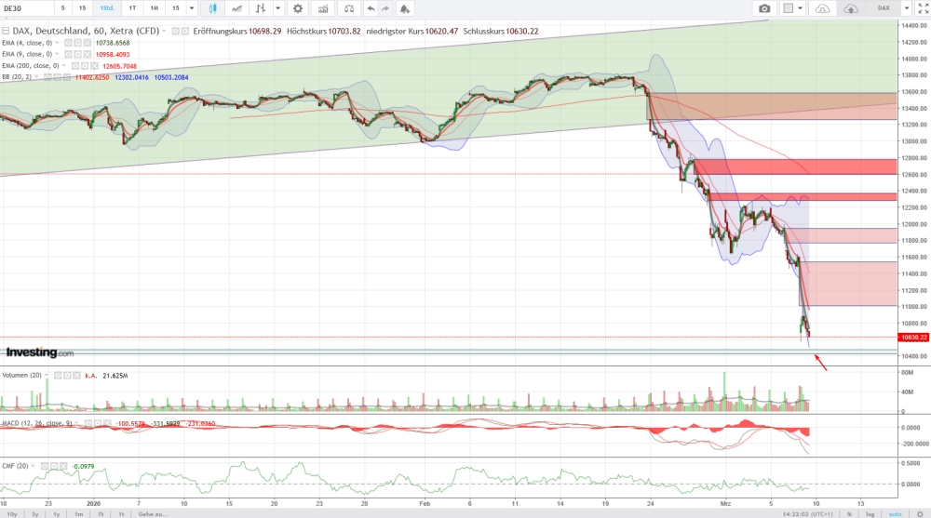Open settings for EMA (4, close, 0)
Screen dimensions: 931x518
click(78, 43)
